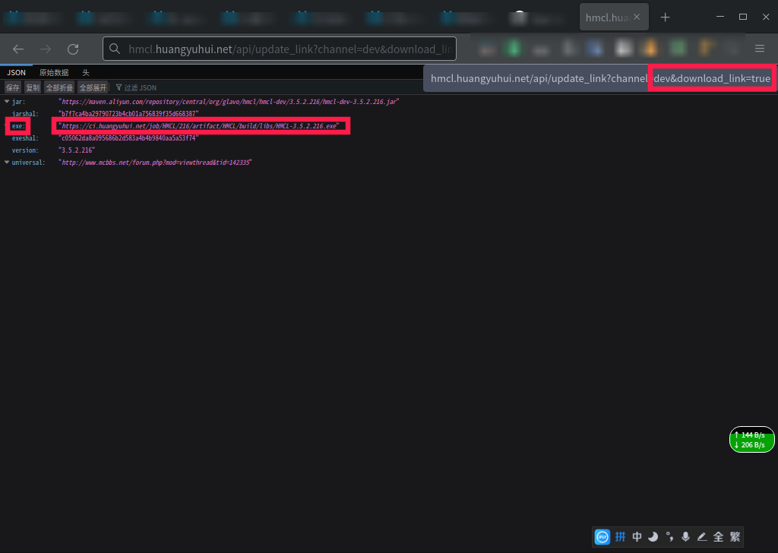Select the version key label
The image size is (778, 553).
coord(25,150)
